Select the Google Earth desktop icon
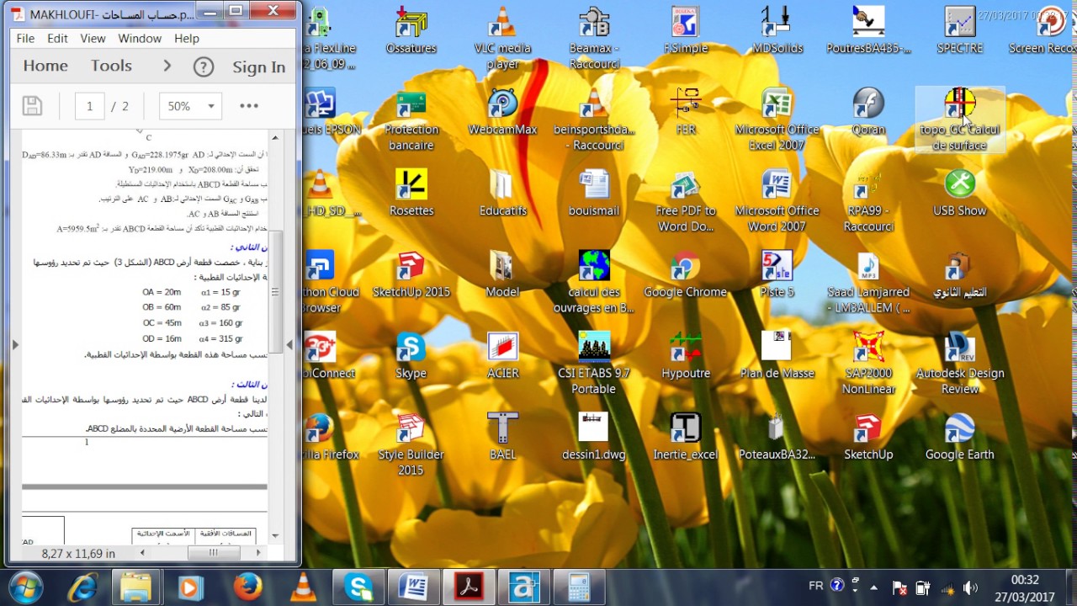The height and width of the screenshot is (606, 1077). [960, 438]
